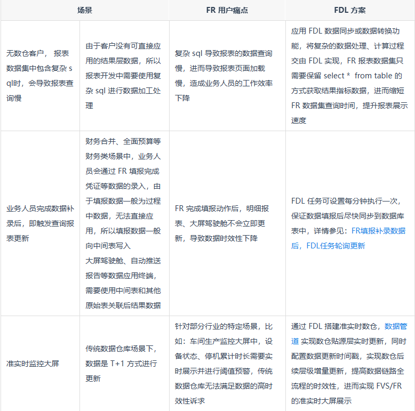
Task: Click the cell starting 通过 FDL 搭建准实时数仓
Action: click(350, 364)
